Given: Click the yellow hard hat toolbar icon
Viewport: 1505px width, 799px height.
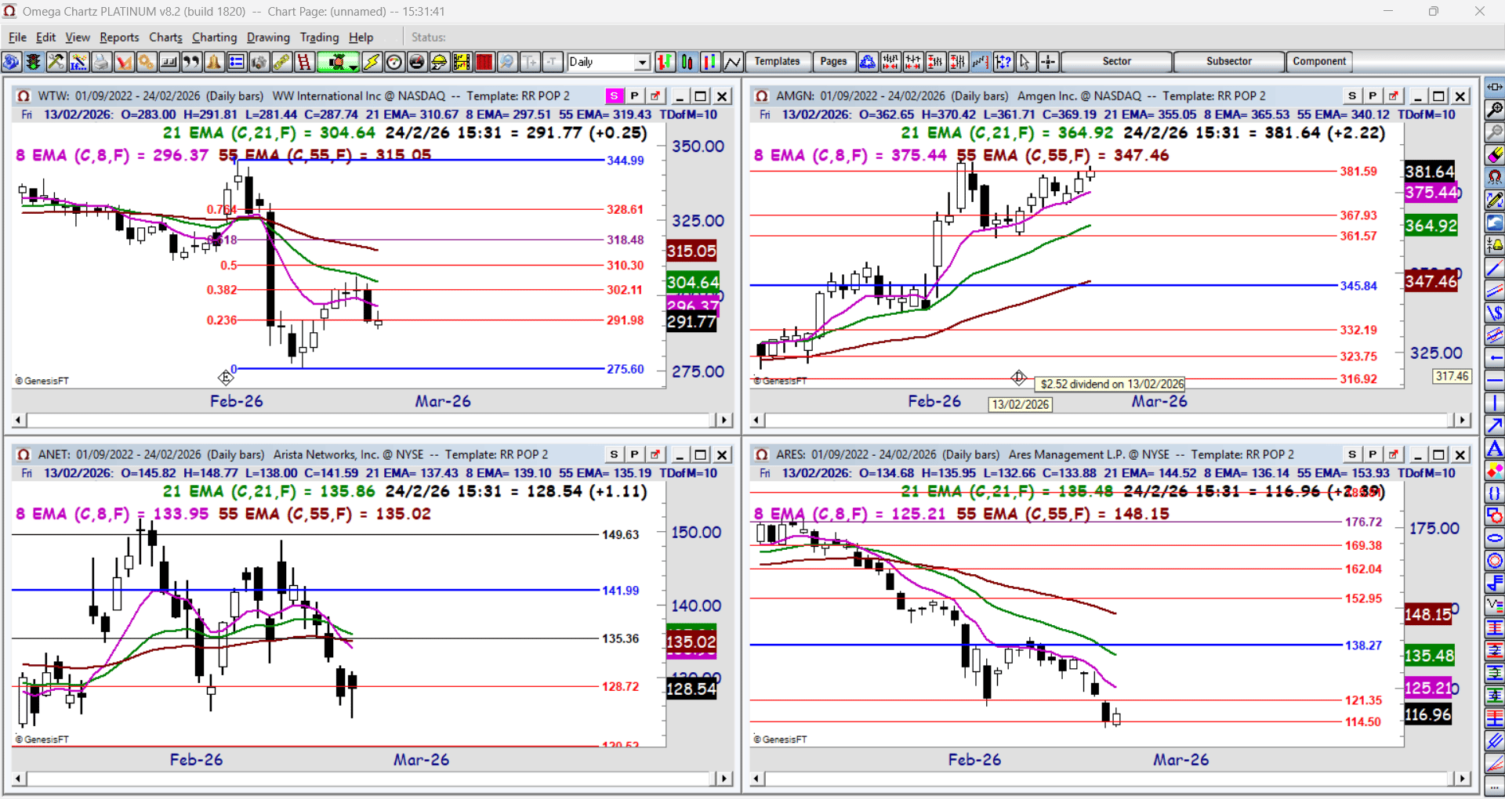Looking at the screenshot, I should point(440,62).
